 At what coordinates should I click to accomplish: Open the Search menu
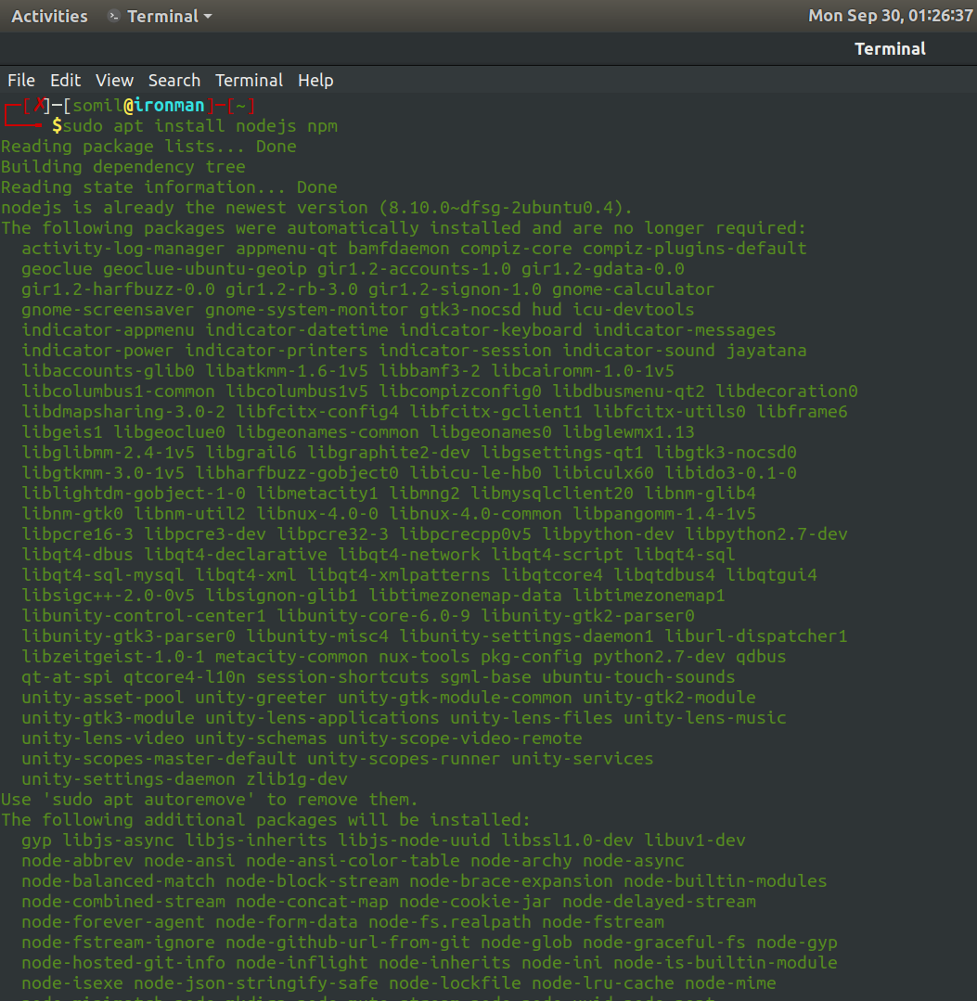pyautogui.click(x=174, y=81)
